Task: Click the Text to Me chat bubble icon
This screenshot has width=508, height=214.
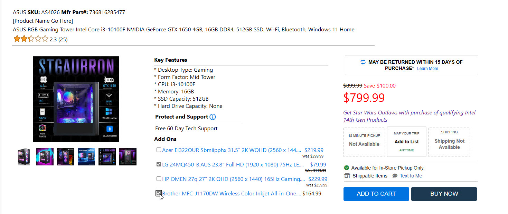Action: [x=395, y=176]
